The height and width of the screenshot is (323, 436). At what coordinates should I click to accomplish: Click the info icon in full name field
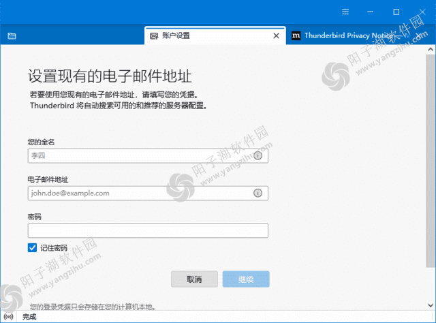tap(258, 155)
